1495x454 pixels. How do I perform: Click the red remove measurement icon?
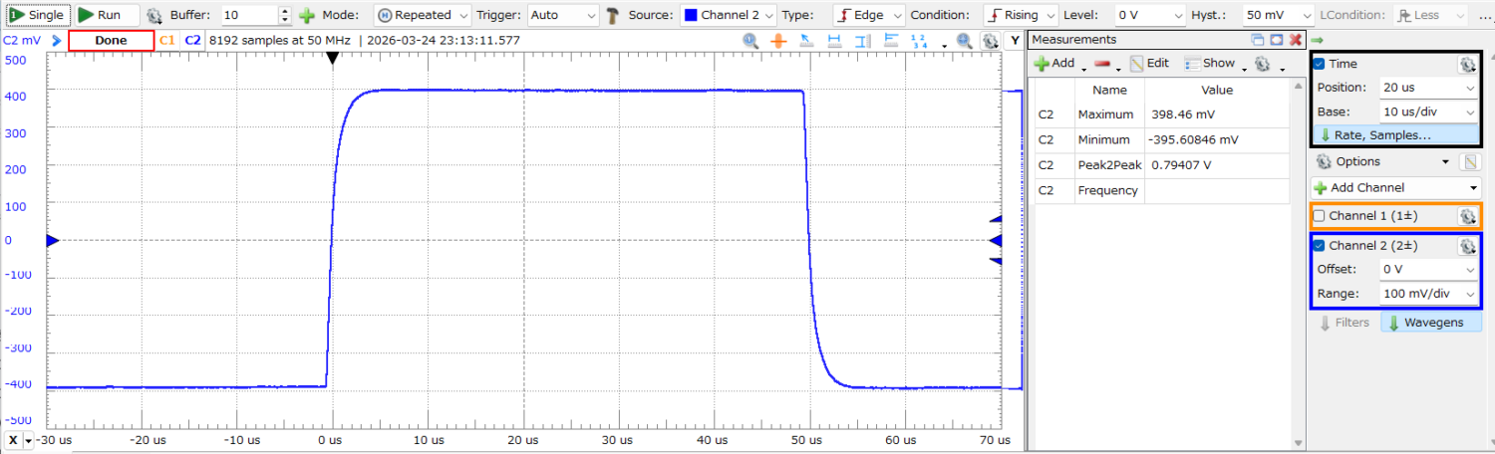[1102, 64]
